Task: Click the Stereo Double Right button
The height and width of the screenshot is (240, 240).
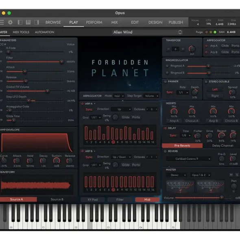Action: pyautogui.click(x=215, y=96)
